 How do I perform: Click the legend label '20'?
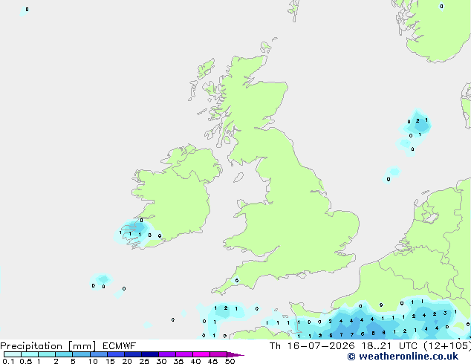click(127, 361)
